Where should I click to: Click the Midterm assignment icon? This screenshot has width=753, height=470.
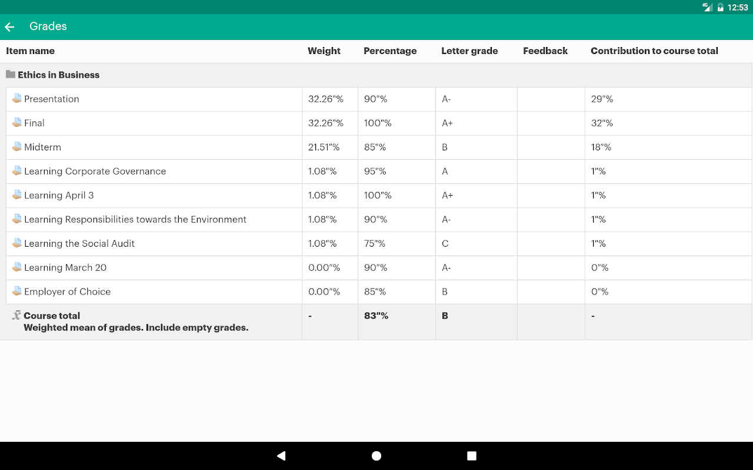(17, 147)
